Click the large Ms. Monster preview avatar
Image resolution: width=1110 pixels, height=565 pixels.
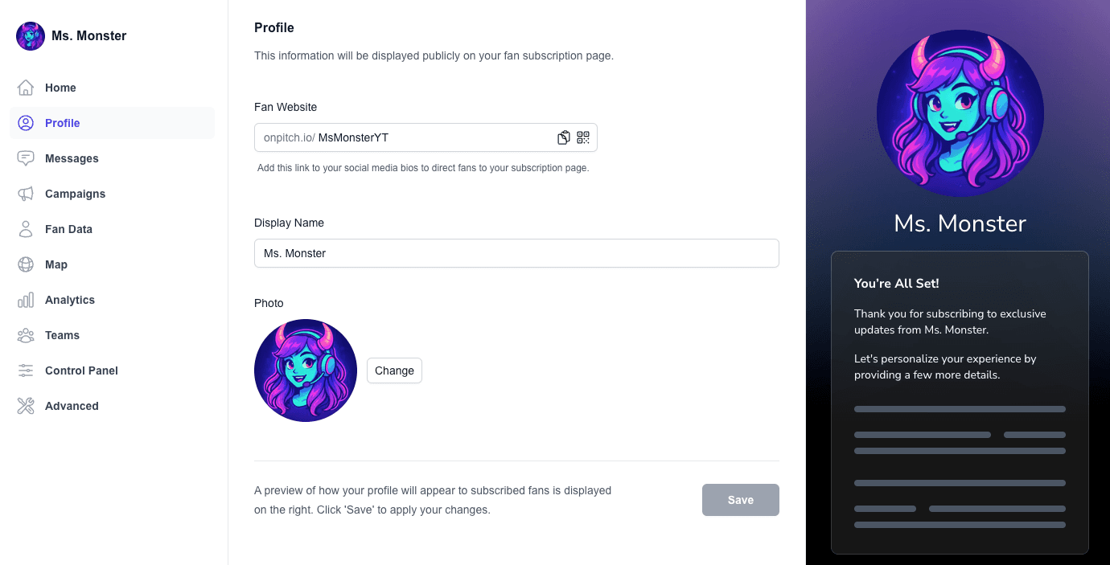coord(960,113)
